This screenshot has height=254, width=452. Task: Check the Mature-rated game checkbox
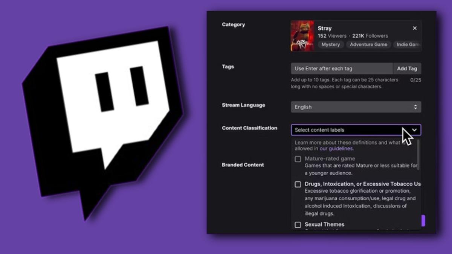tap(298, 159)
